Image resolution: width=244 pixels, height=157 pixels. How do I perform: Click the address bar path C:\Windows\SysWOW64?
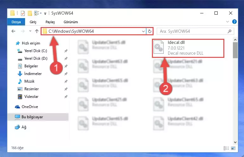(x=71, y=31)
